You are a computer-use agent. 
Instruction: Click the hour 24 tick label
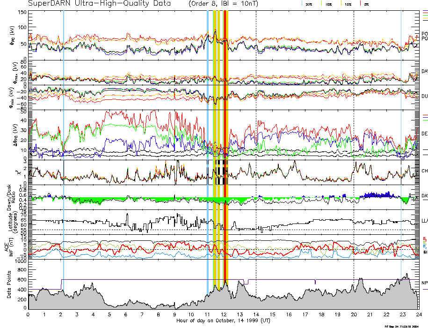[419, 314]
